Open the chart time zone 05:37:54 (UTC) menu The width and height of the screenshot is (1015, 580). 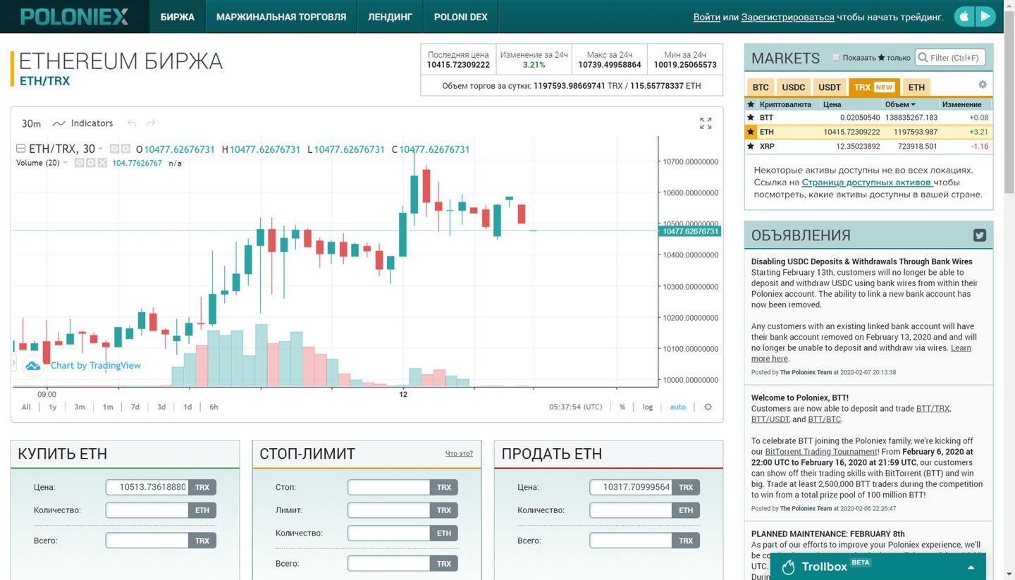point(576,407)
